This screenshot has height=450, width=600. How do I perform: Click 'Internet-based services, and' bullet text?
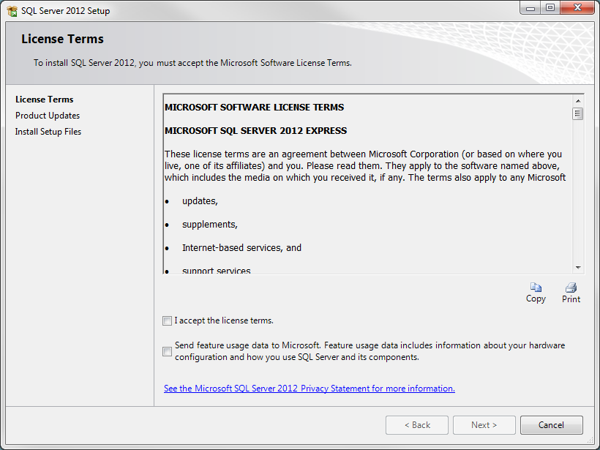[241, 248]
